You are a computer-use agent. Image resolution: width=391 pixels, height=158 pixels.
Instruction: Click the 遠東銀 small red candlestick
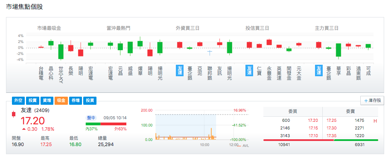[358, 46]
